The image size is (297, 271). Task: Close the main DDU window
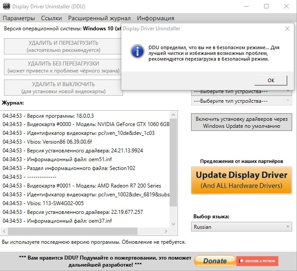click(x=286, y=6)
